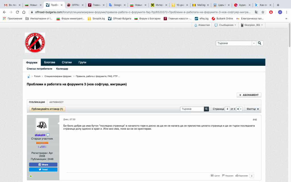
Task: Reload the current page
Action: 17,12
